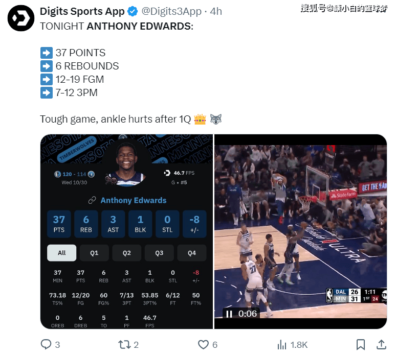Bookmark this tweet
The image size is (395, 356).
tap(361, 344)
